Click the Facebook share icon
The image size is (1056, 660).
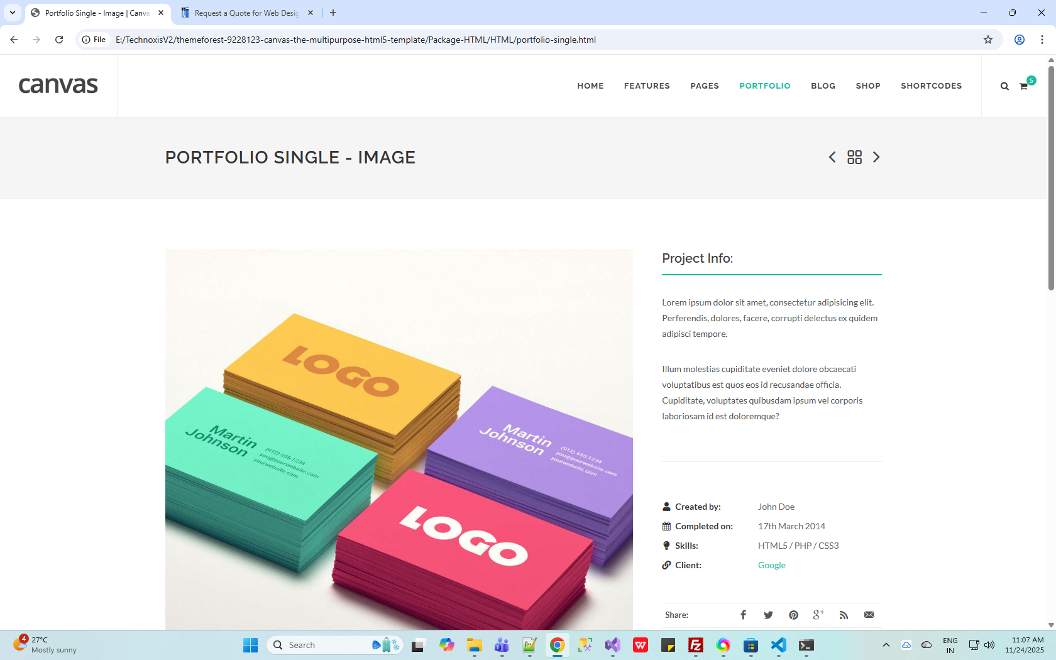743,615
